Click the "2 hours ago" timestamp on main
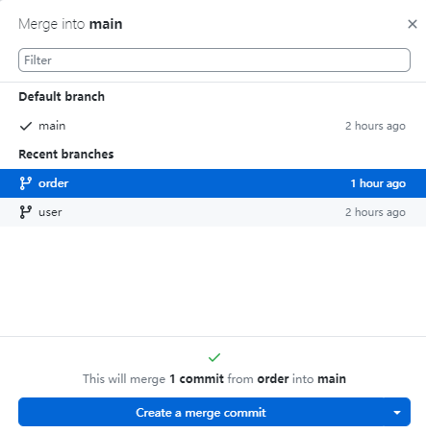 point(375,126)
